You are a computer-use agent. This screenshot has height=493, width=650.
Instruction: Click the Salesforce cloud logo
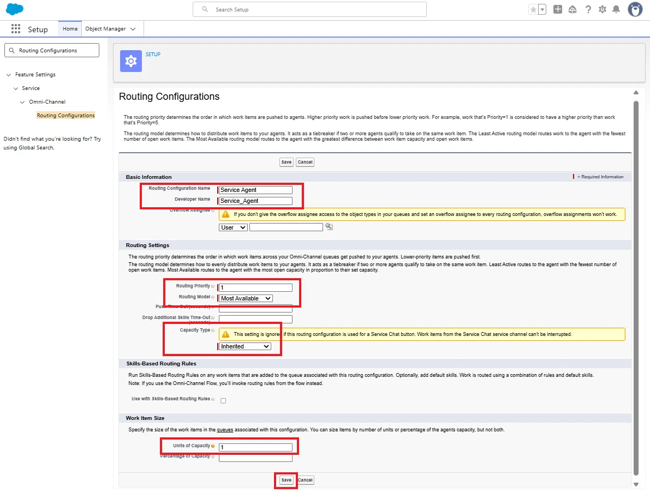point(15,9)
